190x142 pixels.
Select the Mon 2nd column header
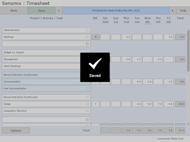[126, 20]
